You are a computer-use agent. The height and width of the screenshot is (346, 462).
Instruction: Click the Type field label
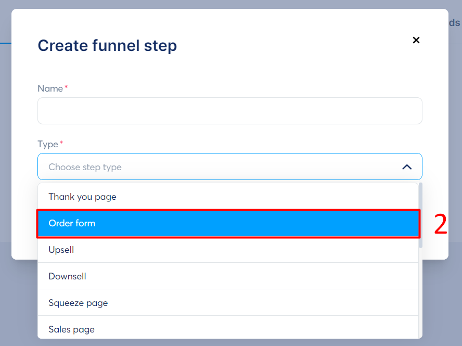tap(46, 144)
